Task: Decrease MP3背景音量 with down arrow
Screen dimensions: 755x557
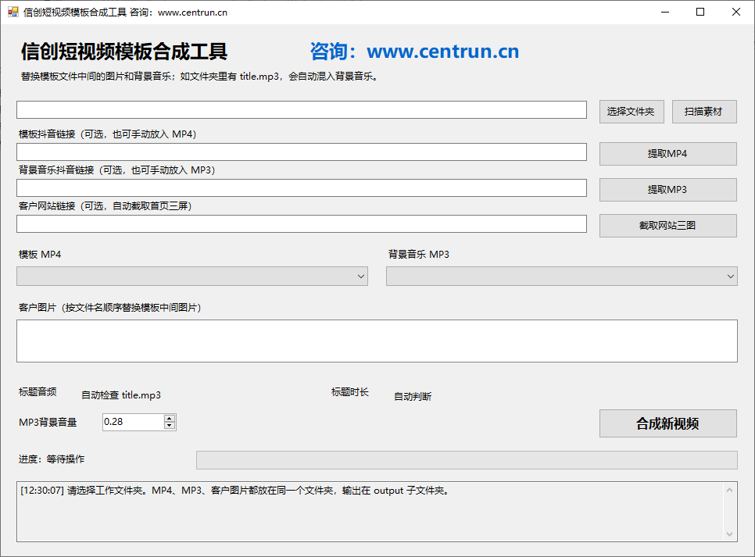Action: (x=169, y=426)
